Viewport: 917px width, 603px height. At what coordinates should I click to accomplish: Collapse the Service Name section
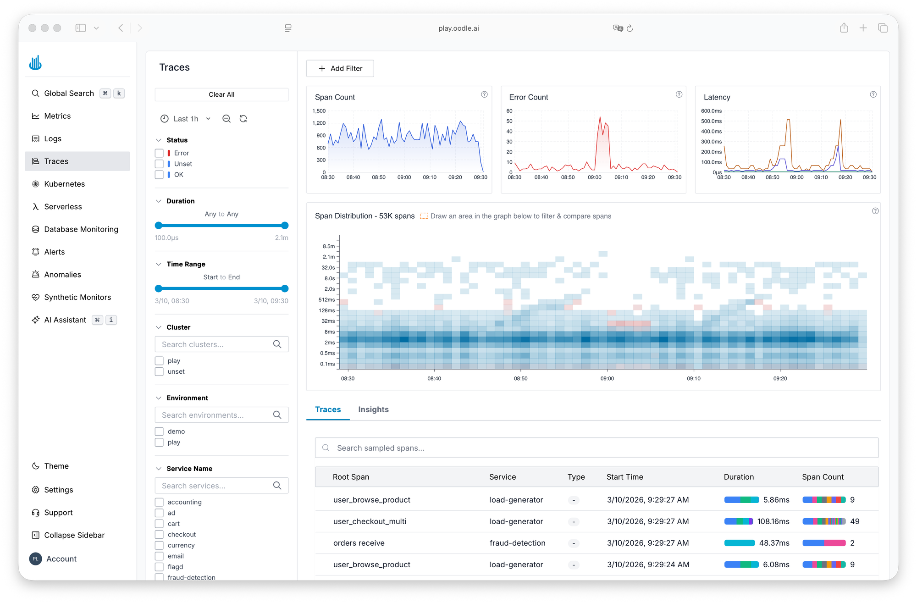click(x=159, y=469)
